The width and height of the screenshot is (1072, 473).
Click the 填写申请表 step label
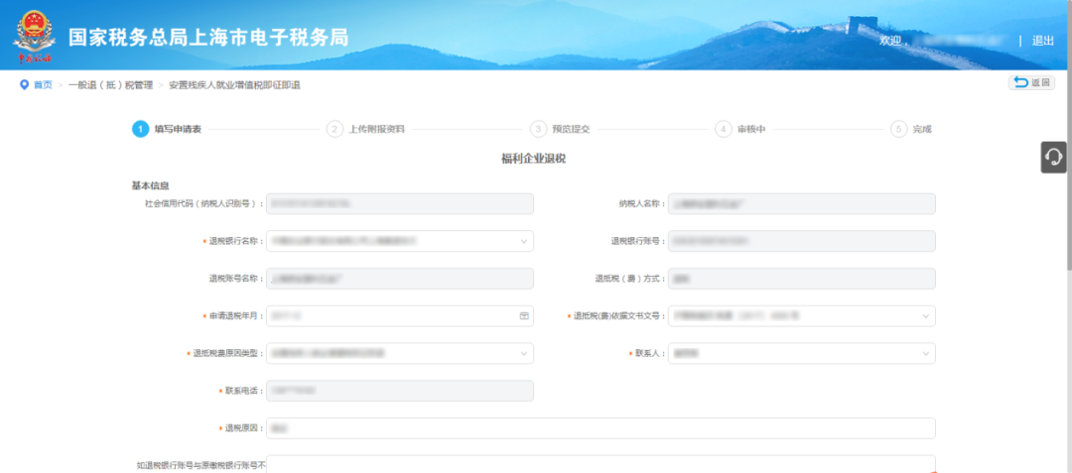coord(178,129)
